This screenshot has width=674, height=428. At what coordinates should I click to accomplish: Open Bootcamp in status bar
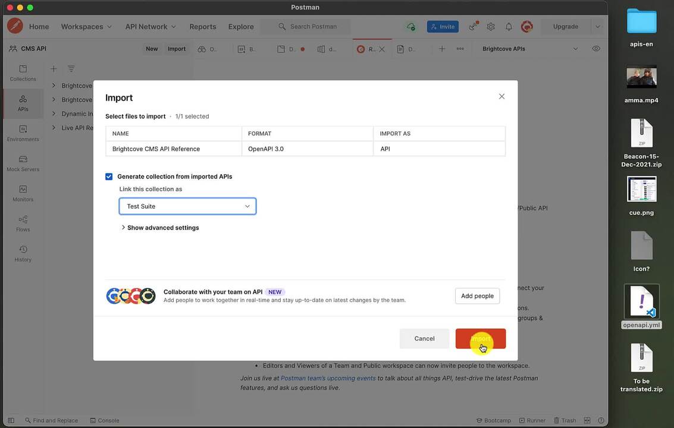pyautogui.click(x=494, y=420)
